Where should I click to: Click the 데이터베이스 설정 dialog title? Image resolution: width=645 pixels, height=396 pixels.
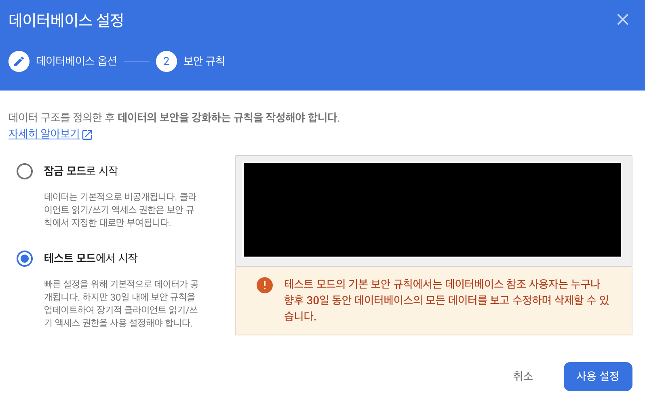[66, 20]
